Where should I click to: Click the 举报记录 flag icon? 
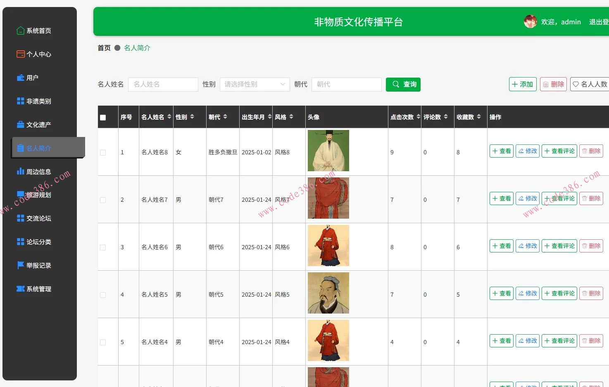coord(20,265)
